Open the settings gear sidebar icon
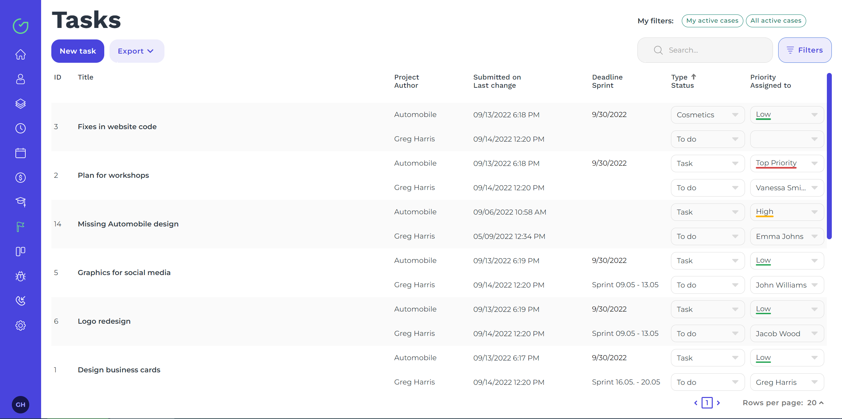Image resolution: width=842 pixels, height=419 pixels. click(x=20, y=325)
